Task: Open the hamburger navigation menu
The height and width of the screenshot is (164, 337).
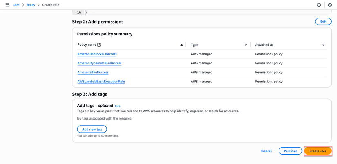Action: (7, 5)
